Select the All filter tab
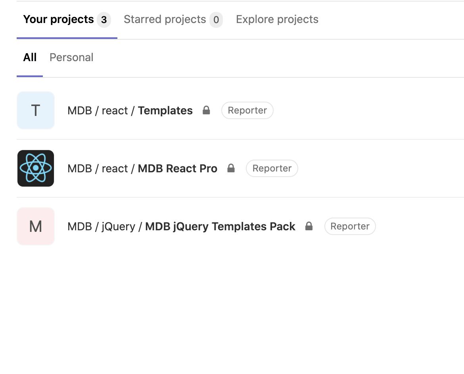Viewport: 464px width, 374px height. pos(30,58)
